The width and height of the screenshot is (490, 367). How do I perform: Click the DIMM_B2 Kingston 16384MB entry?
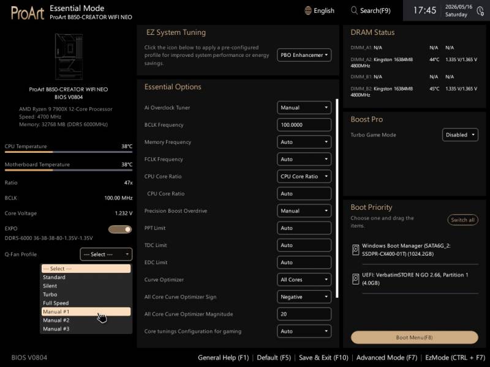(414, 92)
